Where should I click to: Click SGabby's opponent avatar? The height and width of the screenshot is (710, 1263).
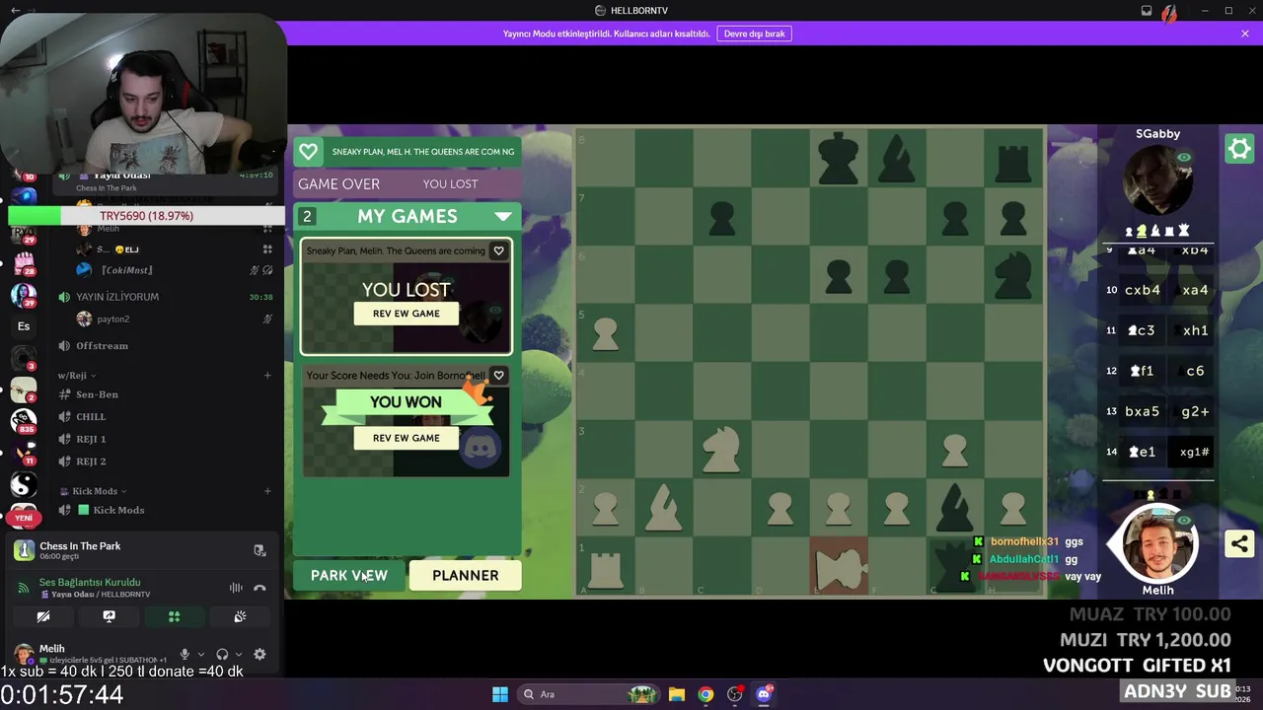1157,179
